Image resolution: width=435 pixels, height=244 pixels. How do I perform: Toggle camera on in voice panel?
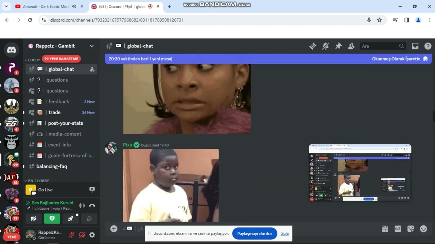(33, 219)
